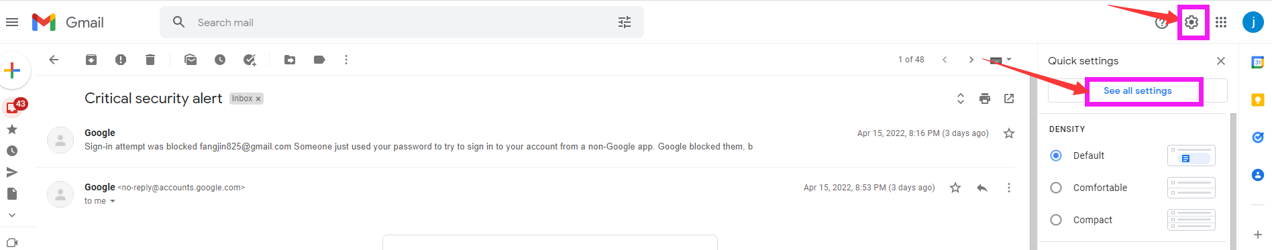Delete the email with trash icon

pos(150,60)
